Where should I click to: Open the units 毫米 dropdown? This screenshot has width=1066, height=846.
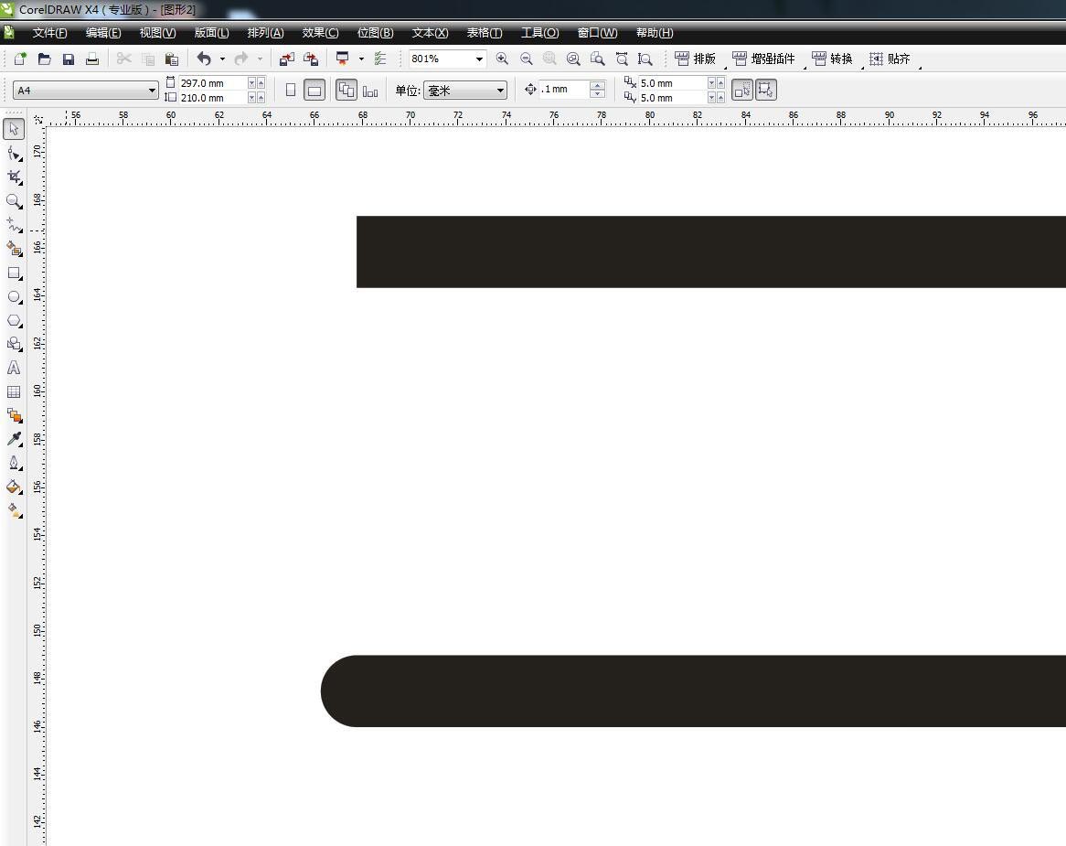pos(500,91)
